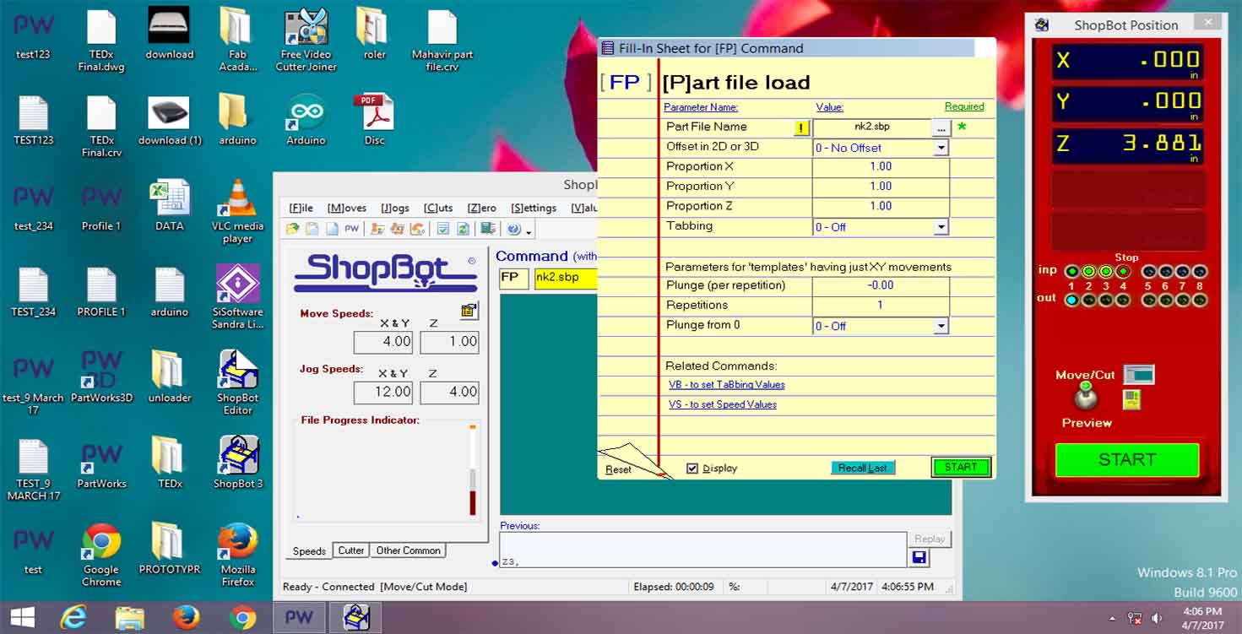
Task: Open the [J]ogs menu
Action: [394, 208]
